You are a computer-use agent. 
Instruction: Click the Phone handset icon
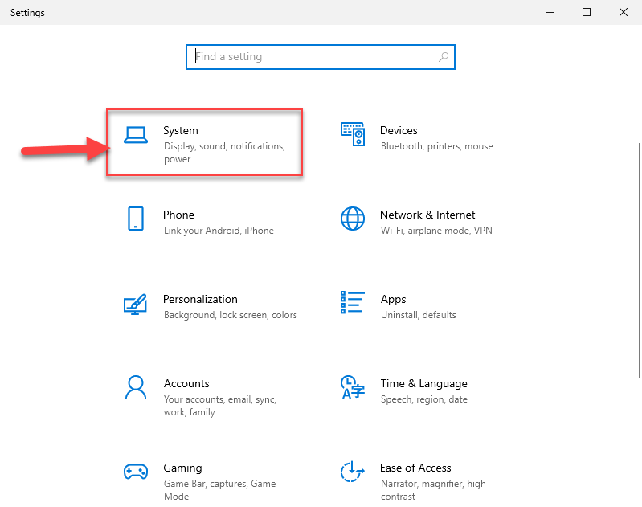coord(136,219)
